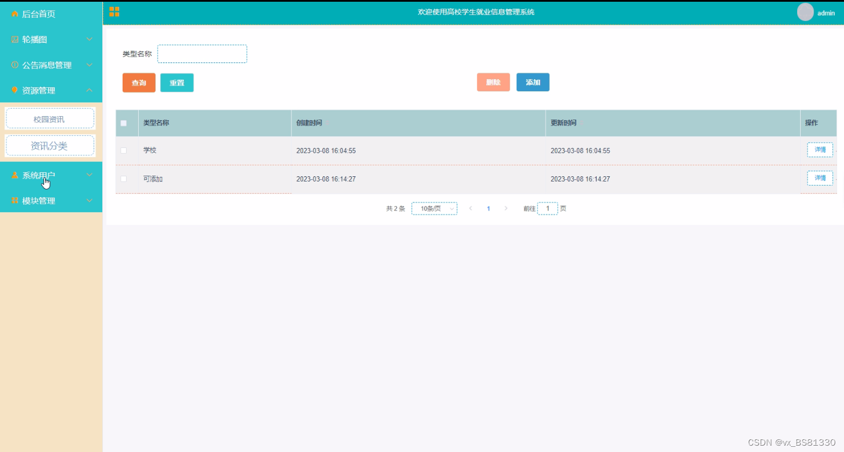
Task: Open 校园资讯 submenu item
Action: [x=50, y=118]
